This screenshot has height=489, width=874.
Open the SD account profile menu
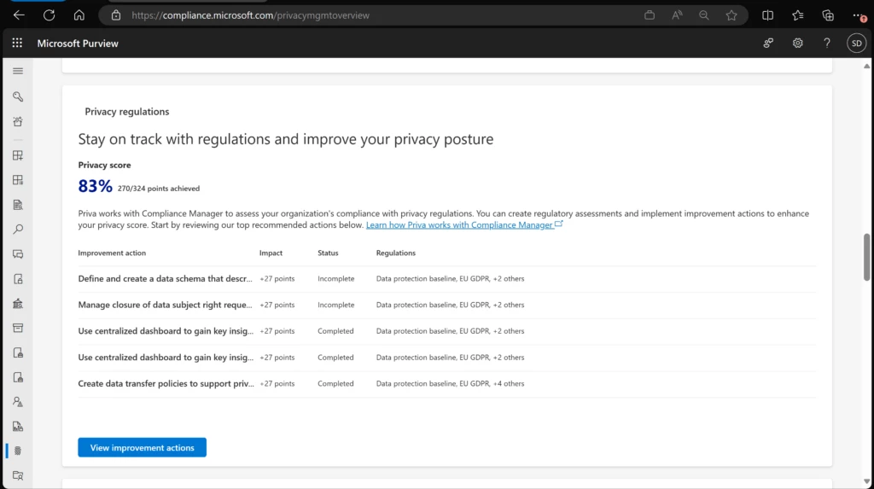click(x=855, y=44)
